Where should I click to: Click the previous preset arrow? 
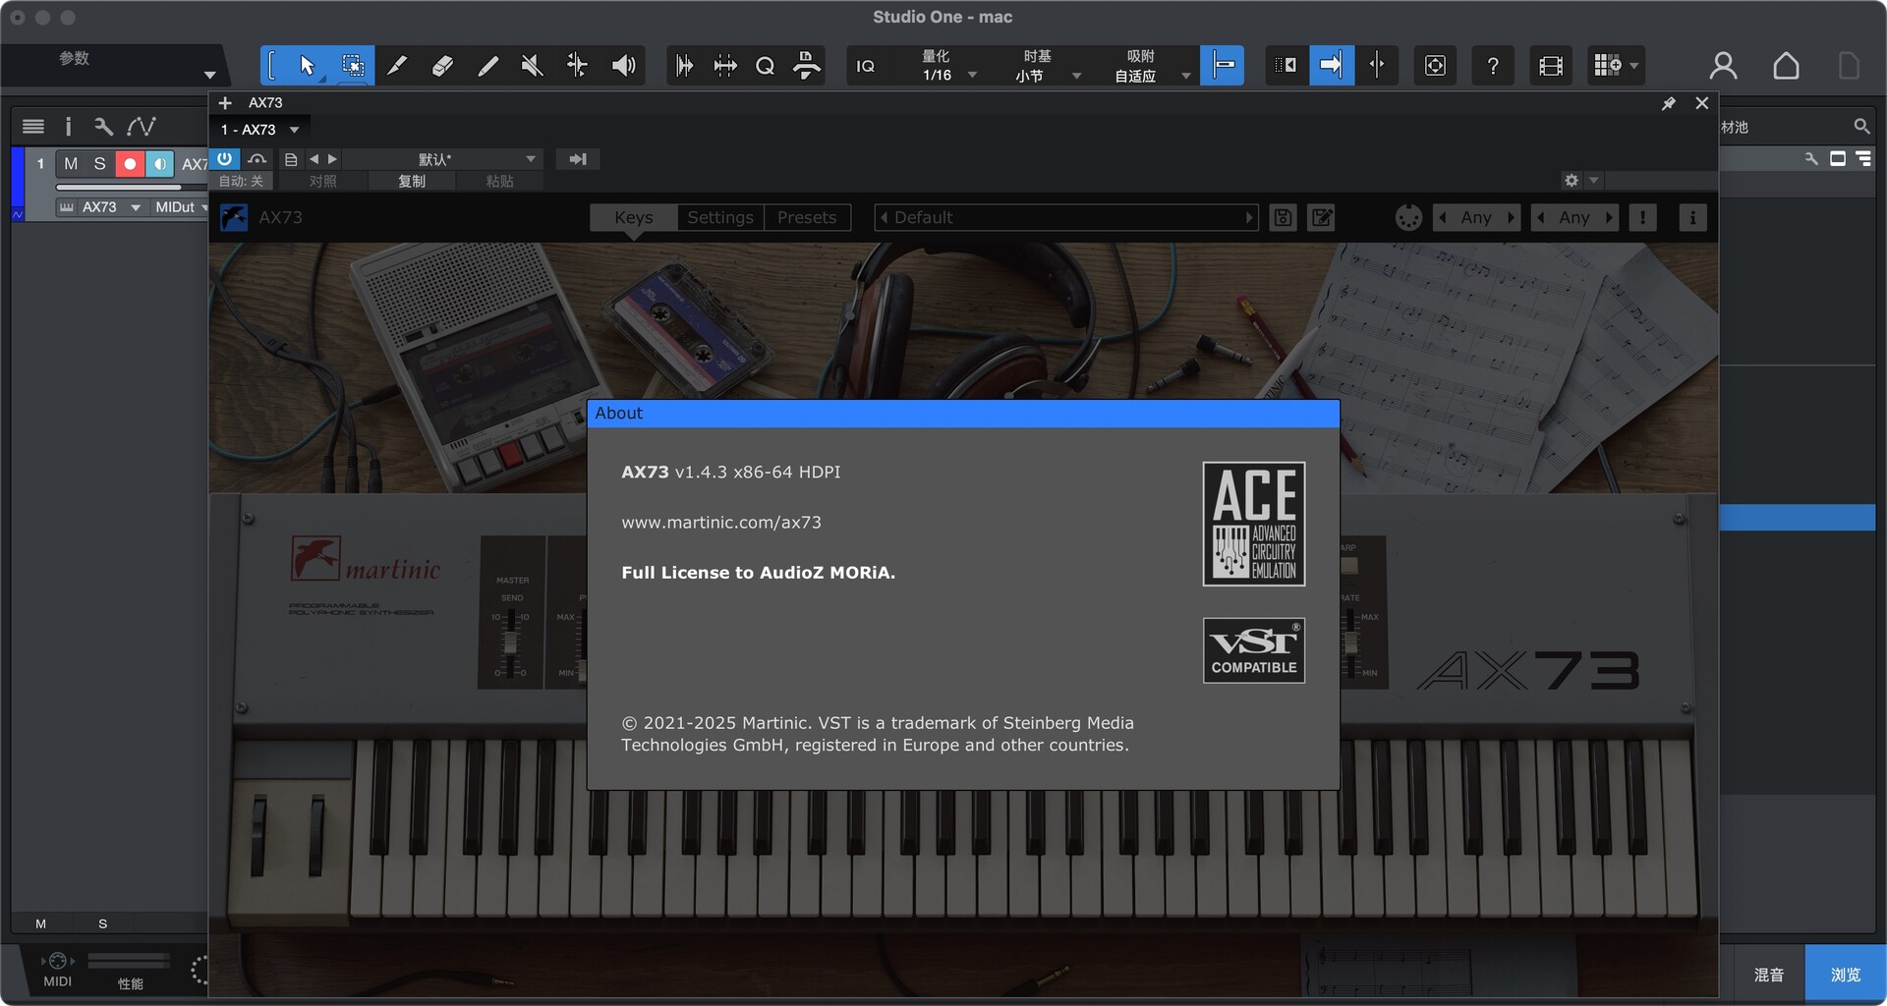pyautogui.click(x=314, y=159)
